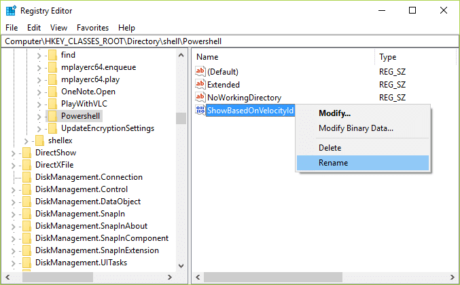Click the Type column header

[x=415, y=57]
